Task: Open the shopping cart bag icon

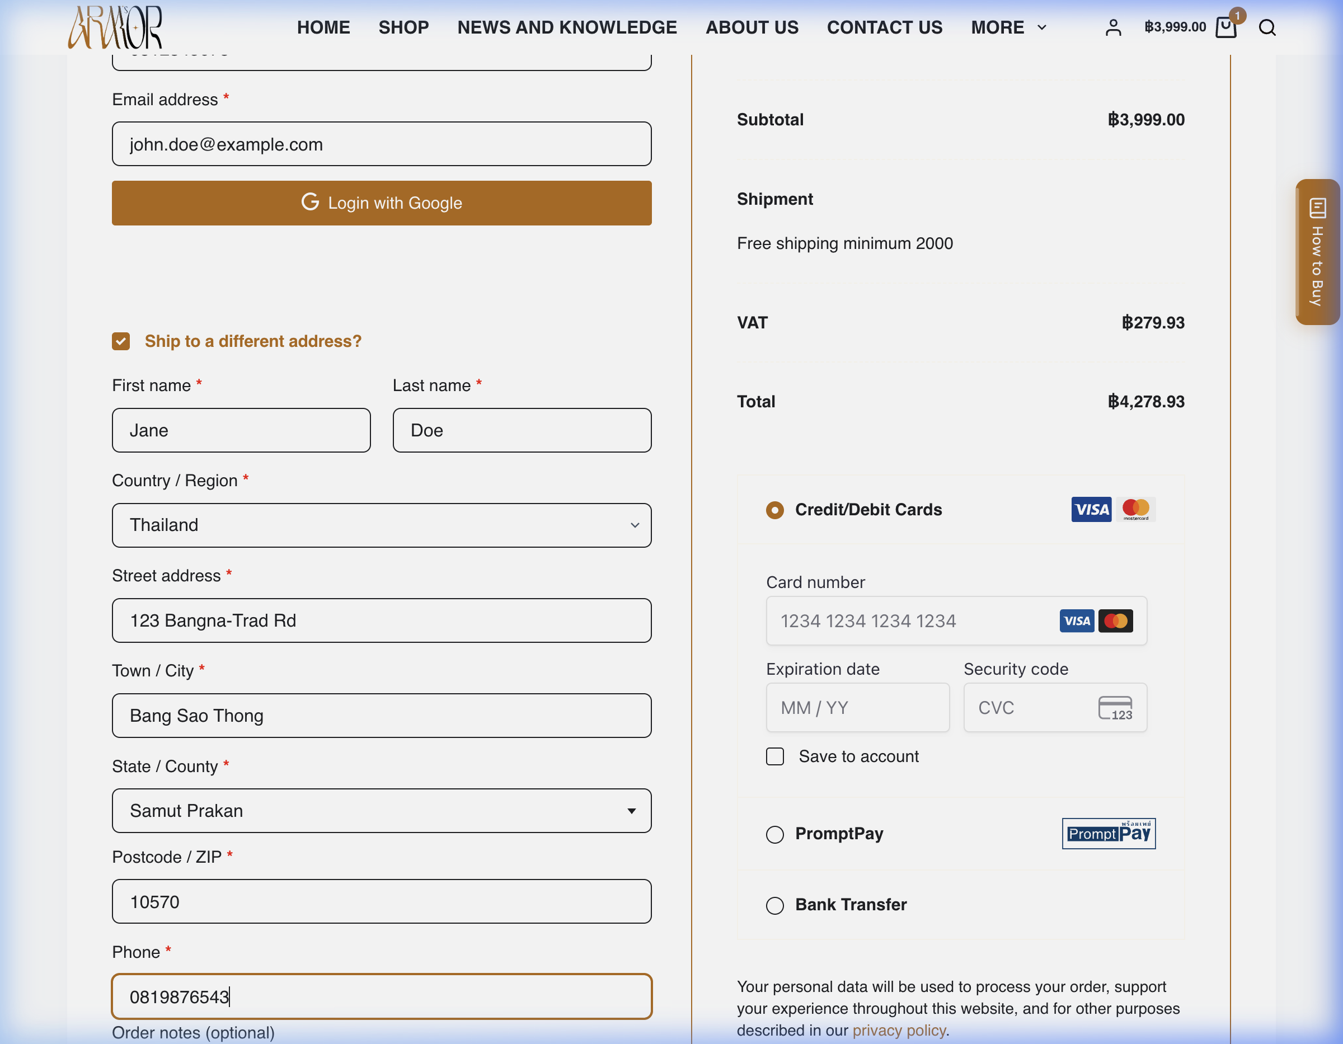Action: (1225, 27)
